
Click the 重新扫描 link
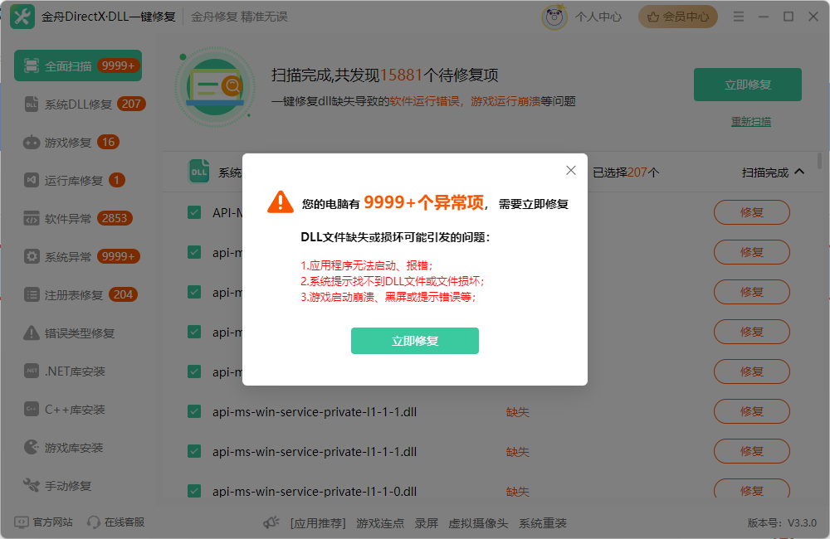point(750,122)
